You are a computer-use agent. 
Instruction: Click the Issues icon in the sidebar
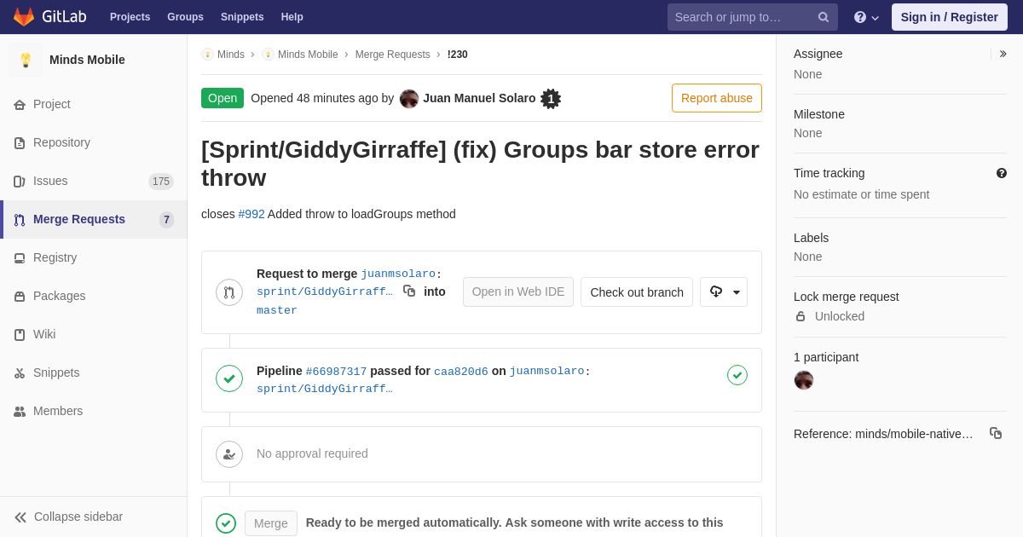[x=20, y=182]
